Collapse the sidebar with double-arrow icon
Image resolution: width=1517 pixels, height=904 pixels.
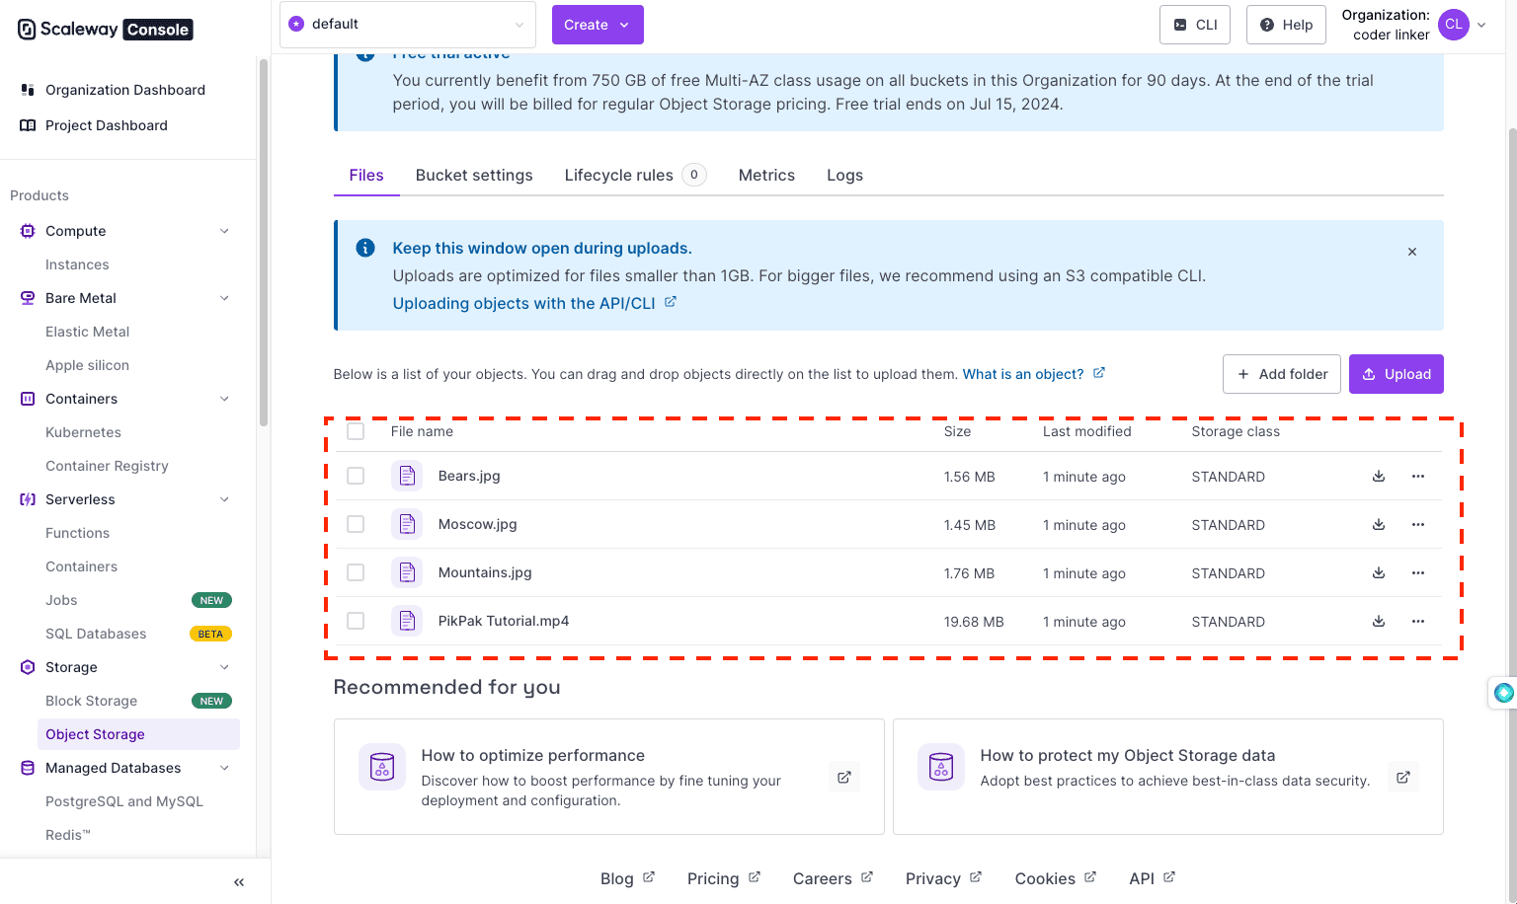coord(239,882)
